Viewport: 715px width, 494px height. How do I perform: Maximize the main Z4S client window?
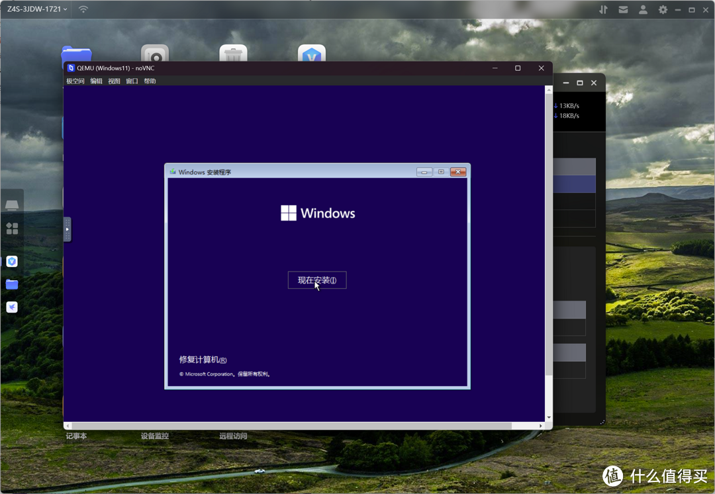click(692, 9)
